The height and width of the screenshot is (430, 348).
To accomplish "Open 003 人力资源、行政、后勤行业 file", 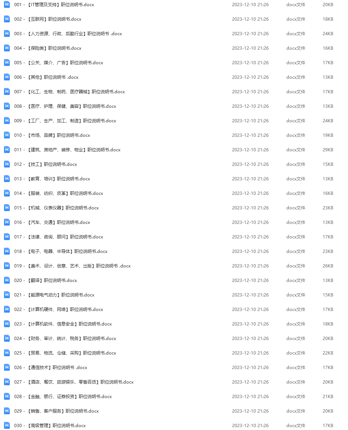I will (x=68, y=34).
